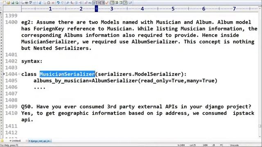Open Replace toolbar icon
Screen dimensions: 262x147
pyautogui.click(x=72, y=3)
